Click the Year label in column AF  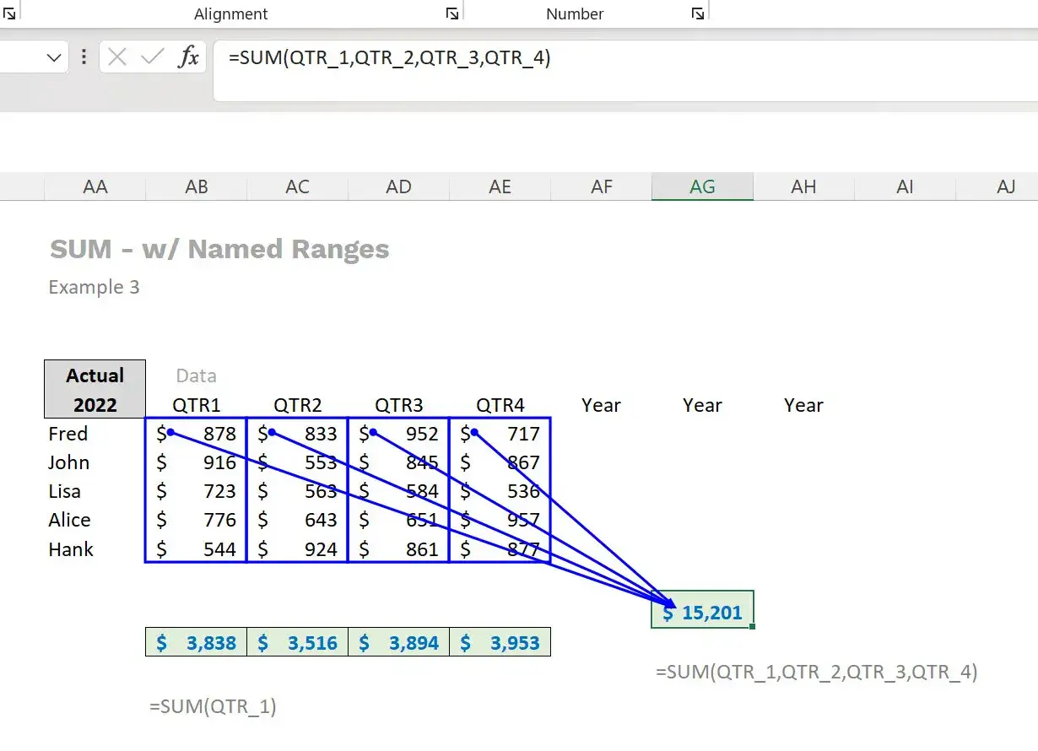[x=602, y=405]
